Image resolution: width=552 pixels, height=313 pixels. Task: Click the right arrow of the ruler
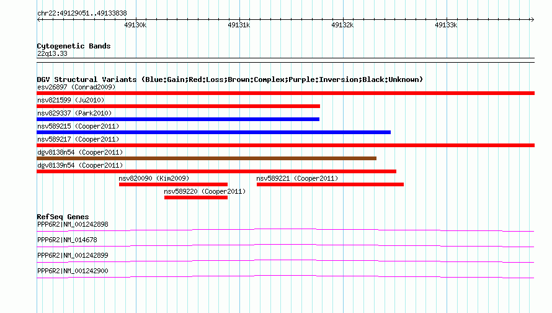pyautogui.click(x=532, y=19)
